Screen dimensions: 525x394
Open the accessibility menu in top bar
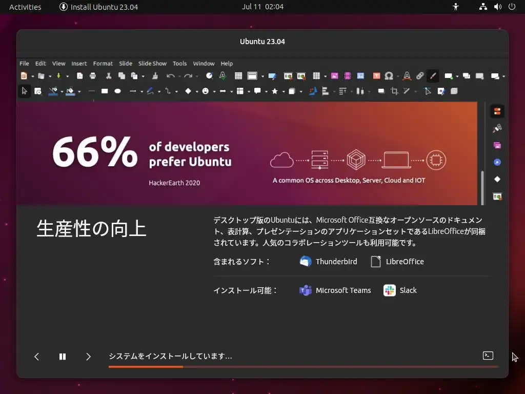[x=455, y=7]
